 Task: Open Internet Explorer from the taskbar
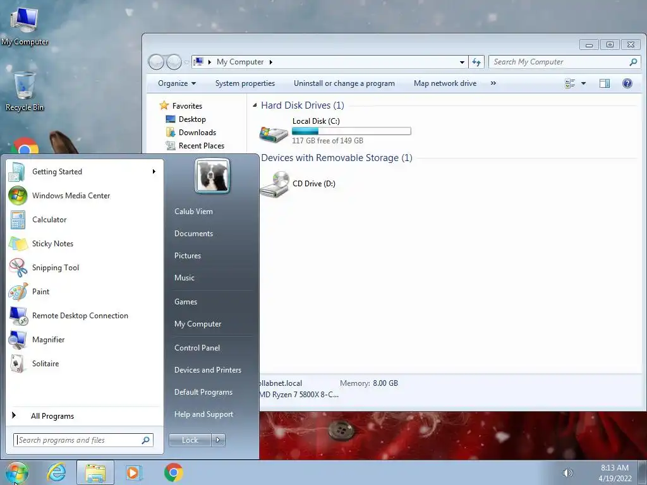56,472
